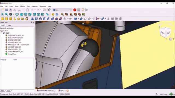Open the Macro menu
Image resolution: width=175 pixels, height=98 pixels.
pos(22,7)
